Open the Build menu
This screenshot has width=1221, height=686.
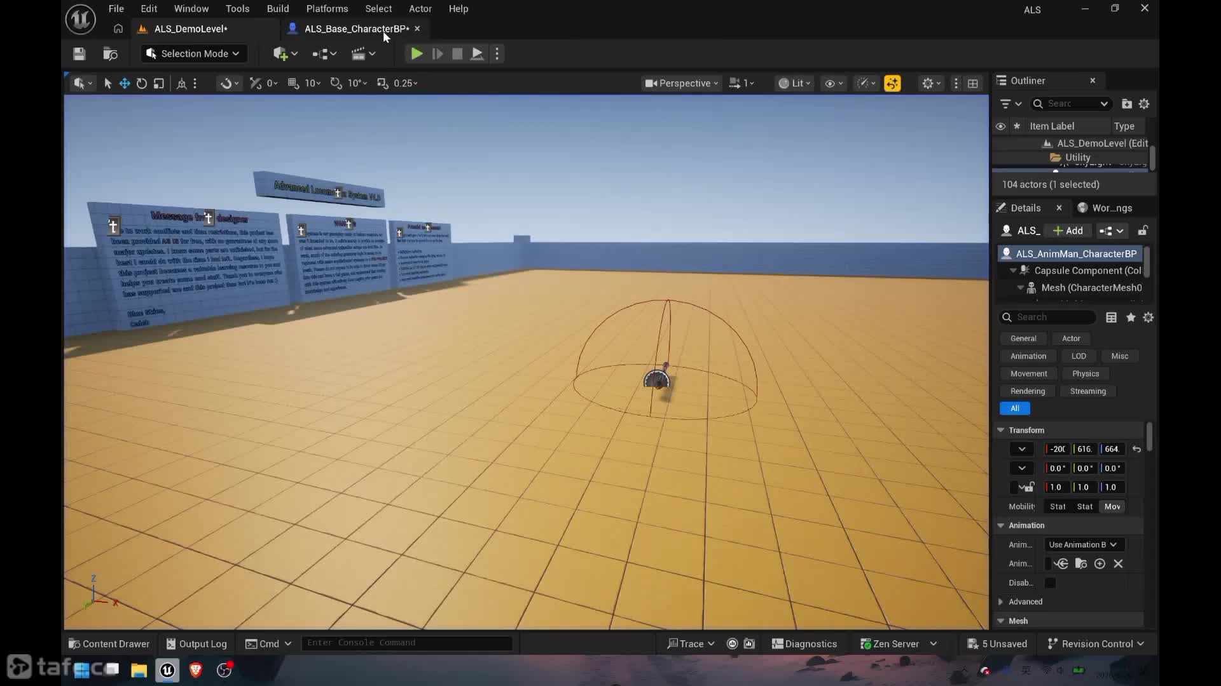tap(278, 9)
